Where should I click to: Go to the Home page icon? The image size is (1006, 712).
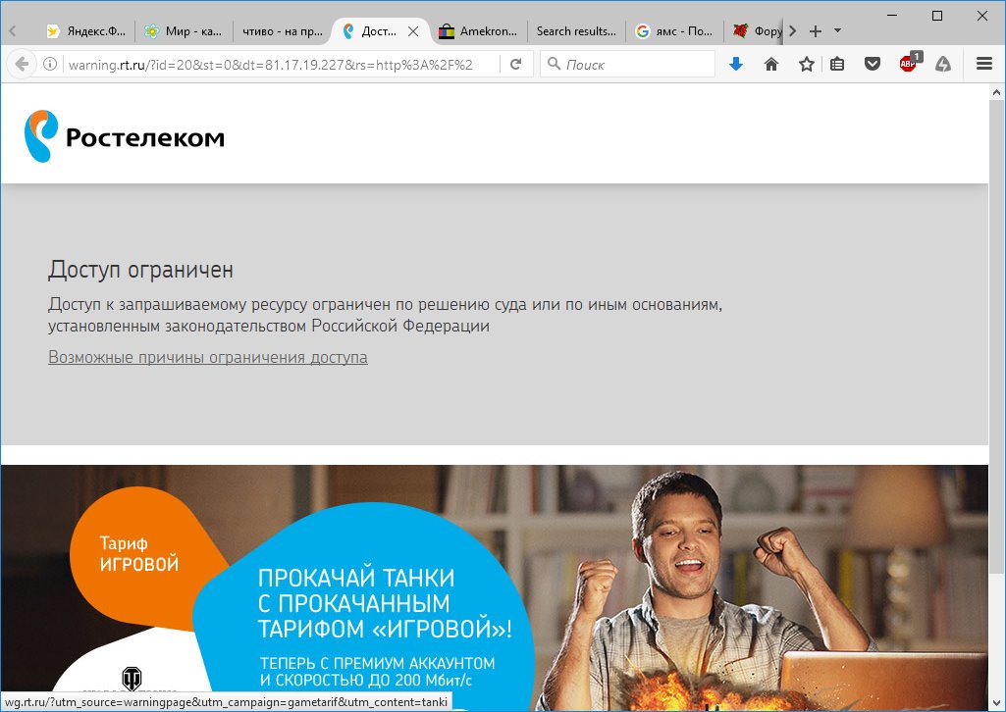771,64
